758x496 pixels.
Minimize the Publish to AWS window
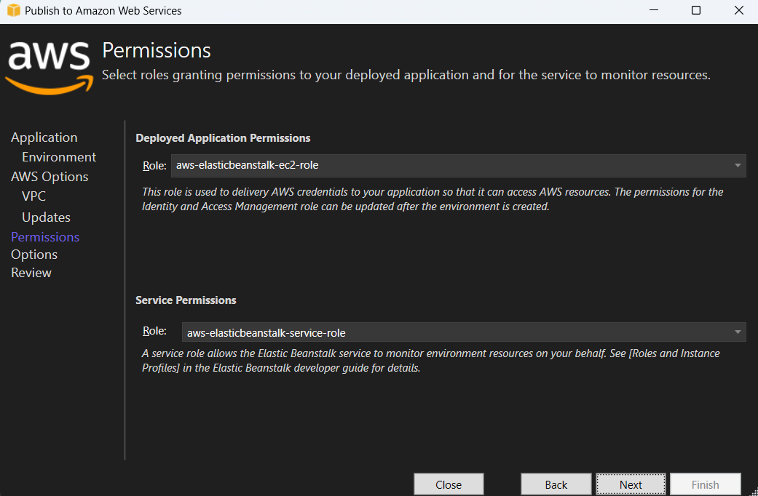tap(654, 10)
